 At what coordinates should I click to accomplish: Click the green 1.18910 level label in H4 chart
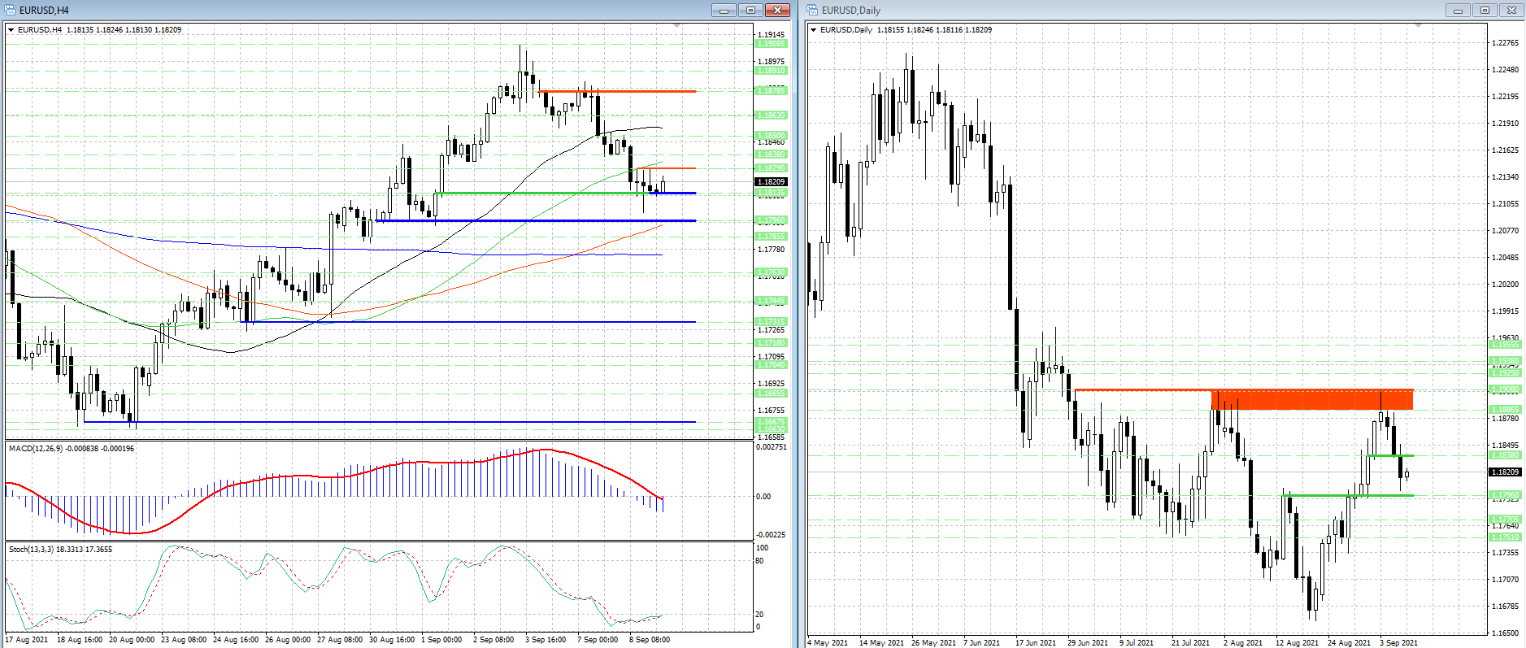pyautogui.click(x=771, y=71)
